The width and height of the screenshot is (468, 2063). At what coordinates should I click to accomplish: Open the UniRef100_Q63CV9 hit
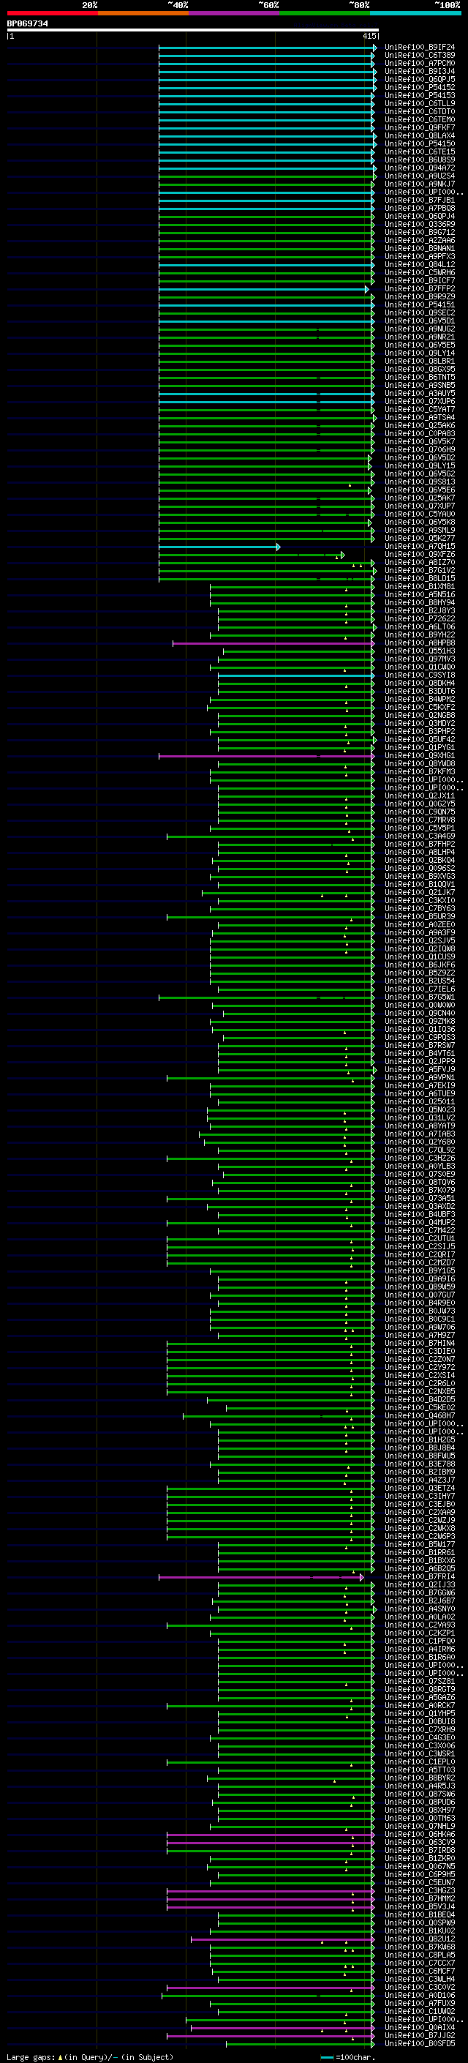(x=419, y=1842)
